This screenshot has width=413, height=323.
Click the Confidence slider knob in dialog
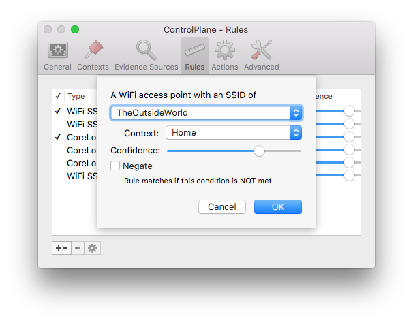coord(259,151)
